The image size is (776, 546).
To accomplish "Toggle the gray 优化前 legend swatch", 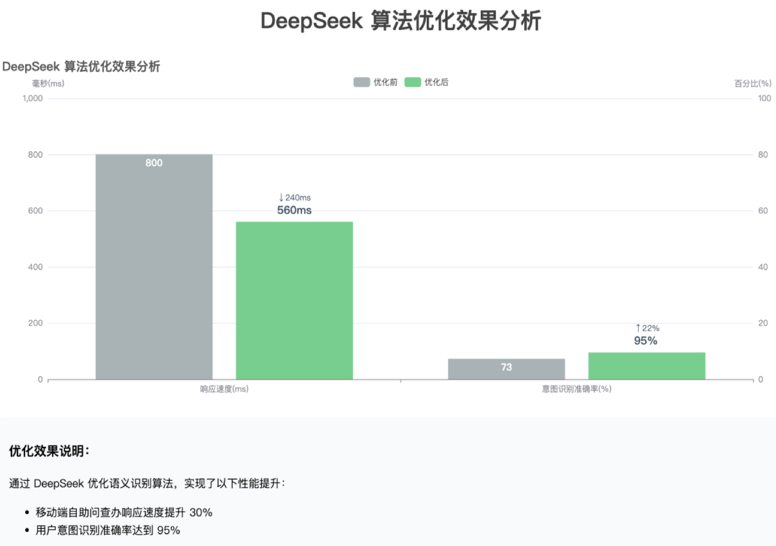I will point(361,82).
